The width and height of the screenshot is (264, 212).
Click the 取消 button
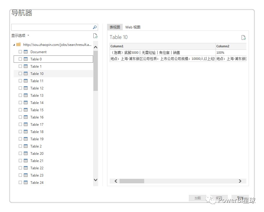point(240,198)
